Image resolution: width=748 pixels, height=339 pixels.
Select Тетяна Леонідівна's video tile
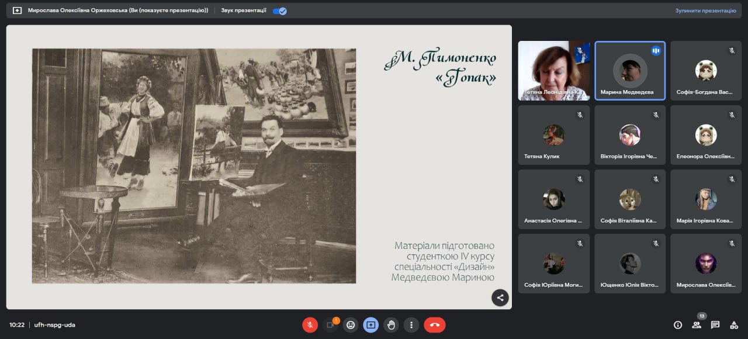[x=553, y=71]
